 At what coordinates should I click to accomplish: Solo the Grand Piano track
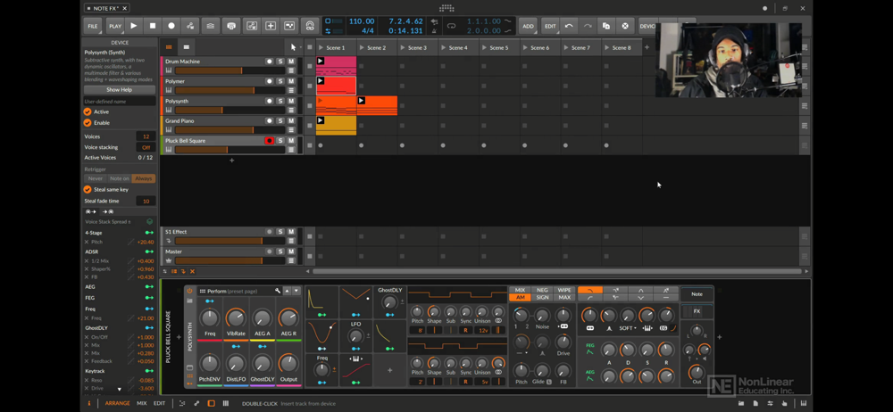coord(280,121)
